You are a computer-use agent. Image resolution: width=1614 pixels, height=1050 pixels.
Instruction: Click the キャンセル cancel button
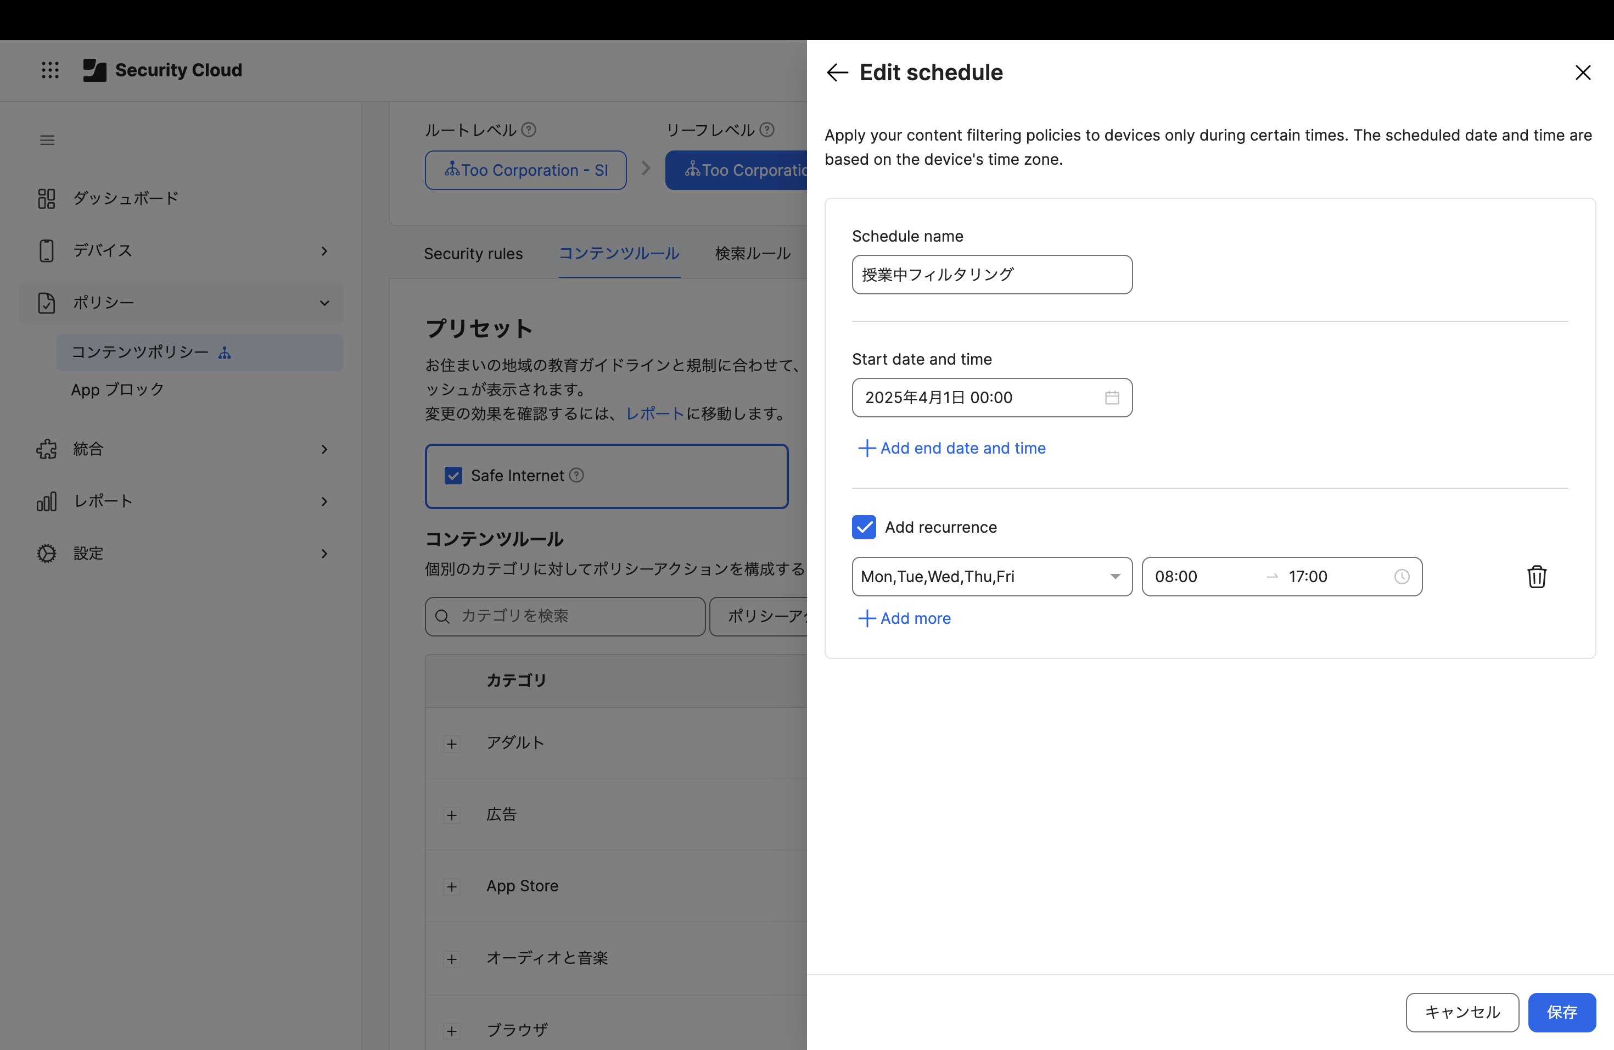point(1461,1012)
